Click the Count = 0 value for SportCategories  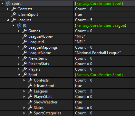click(84, 113)
